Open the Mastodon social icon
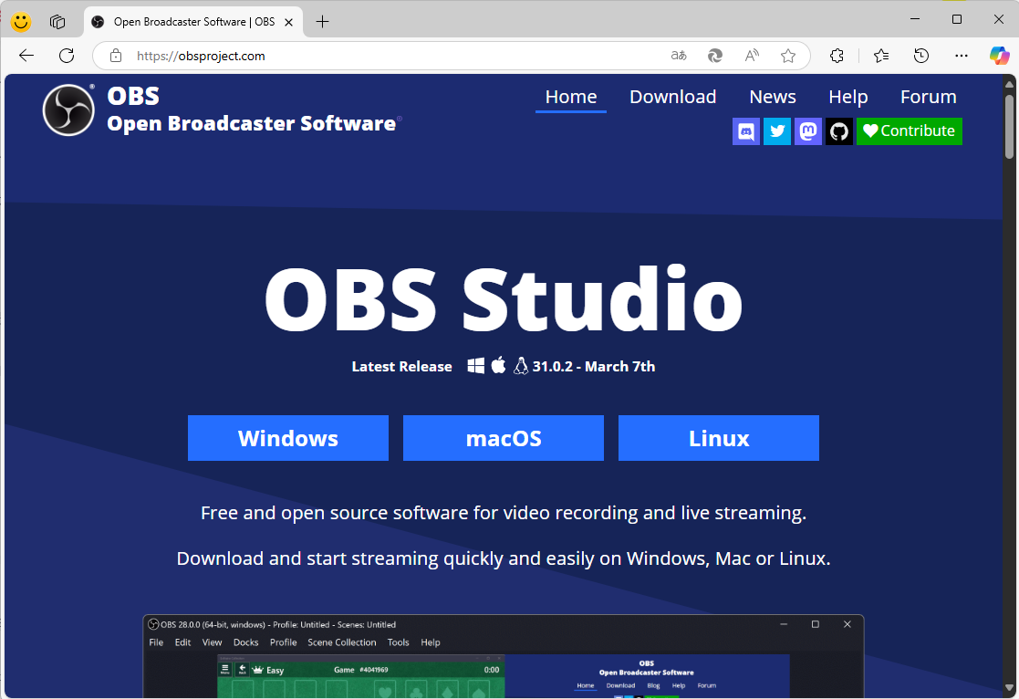Viewport: 1019px width, 699px height. click(808, 131)
